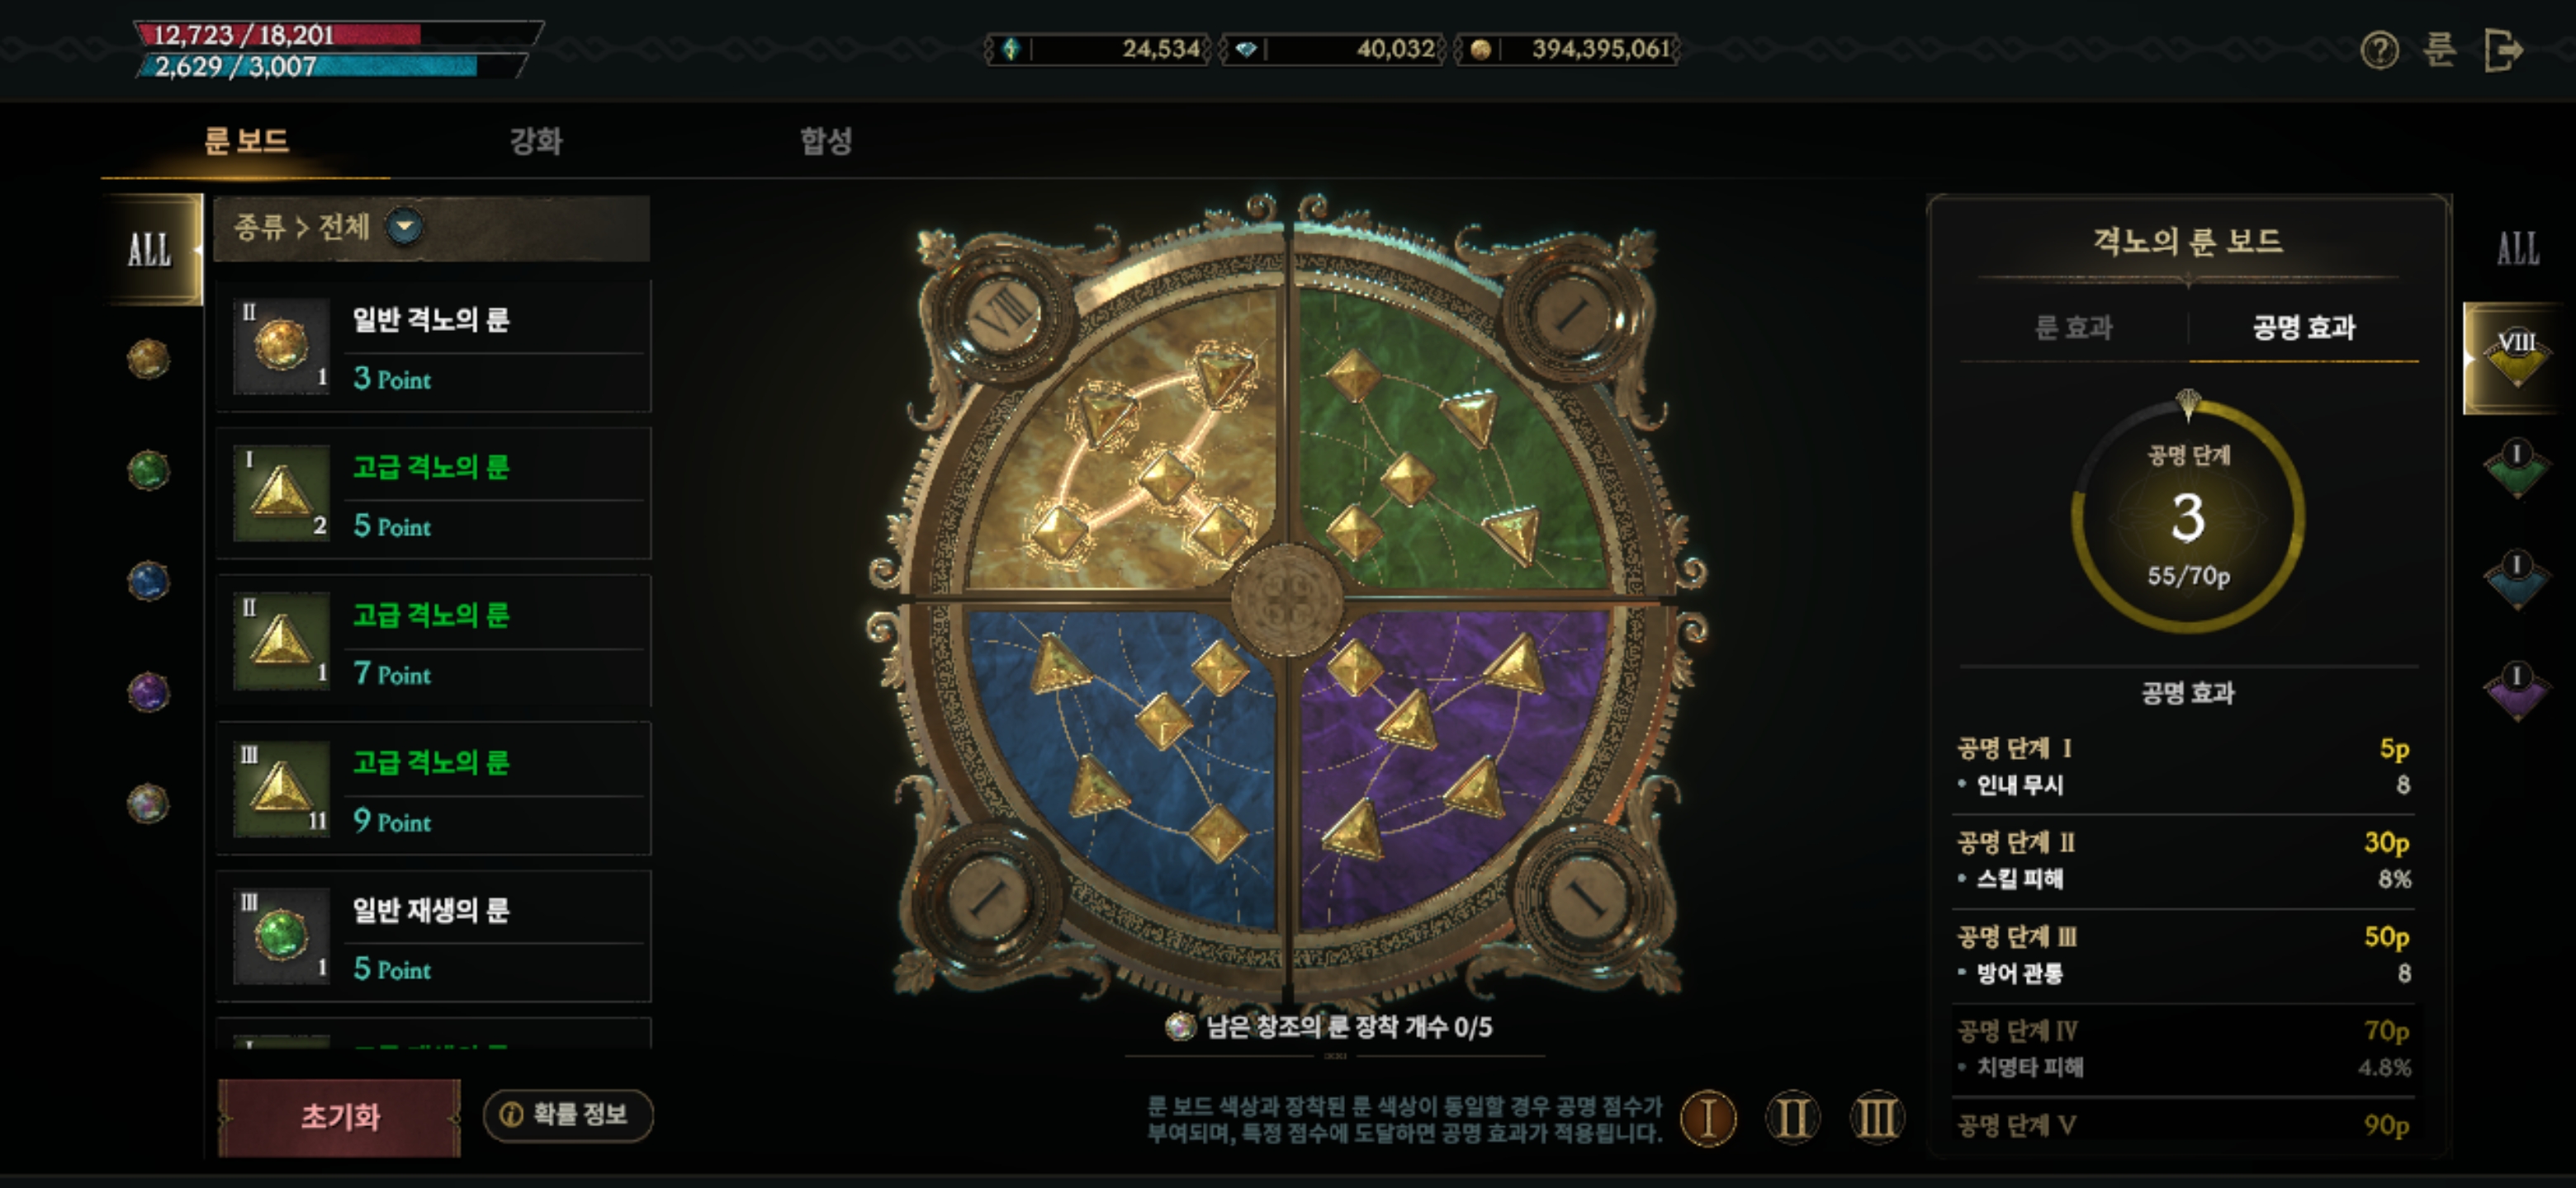
Task: Filter list by purple rune orb
Action: (148, 691)
